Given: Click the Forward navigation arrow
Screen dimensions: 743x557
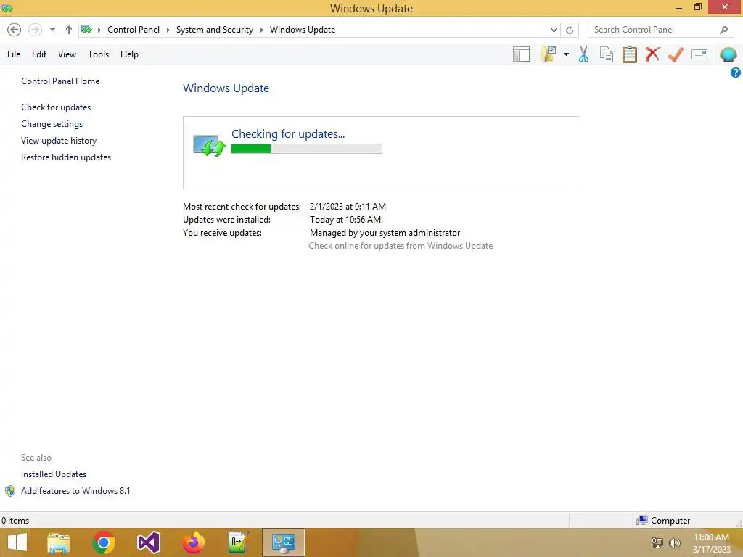Looking at the screenshot, I should [35, 30].
